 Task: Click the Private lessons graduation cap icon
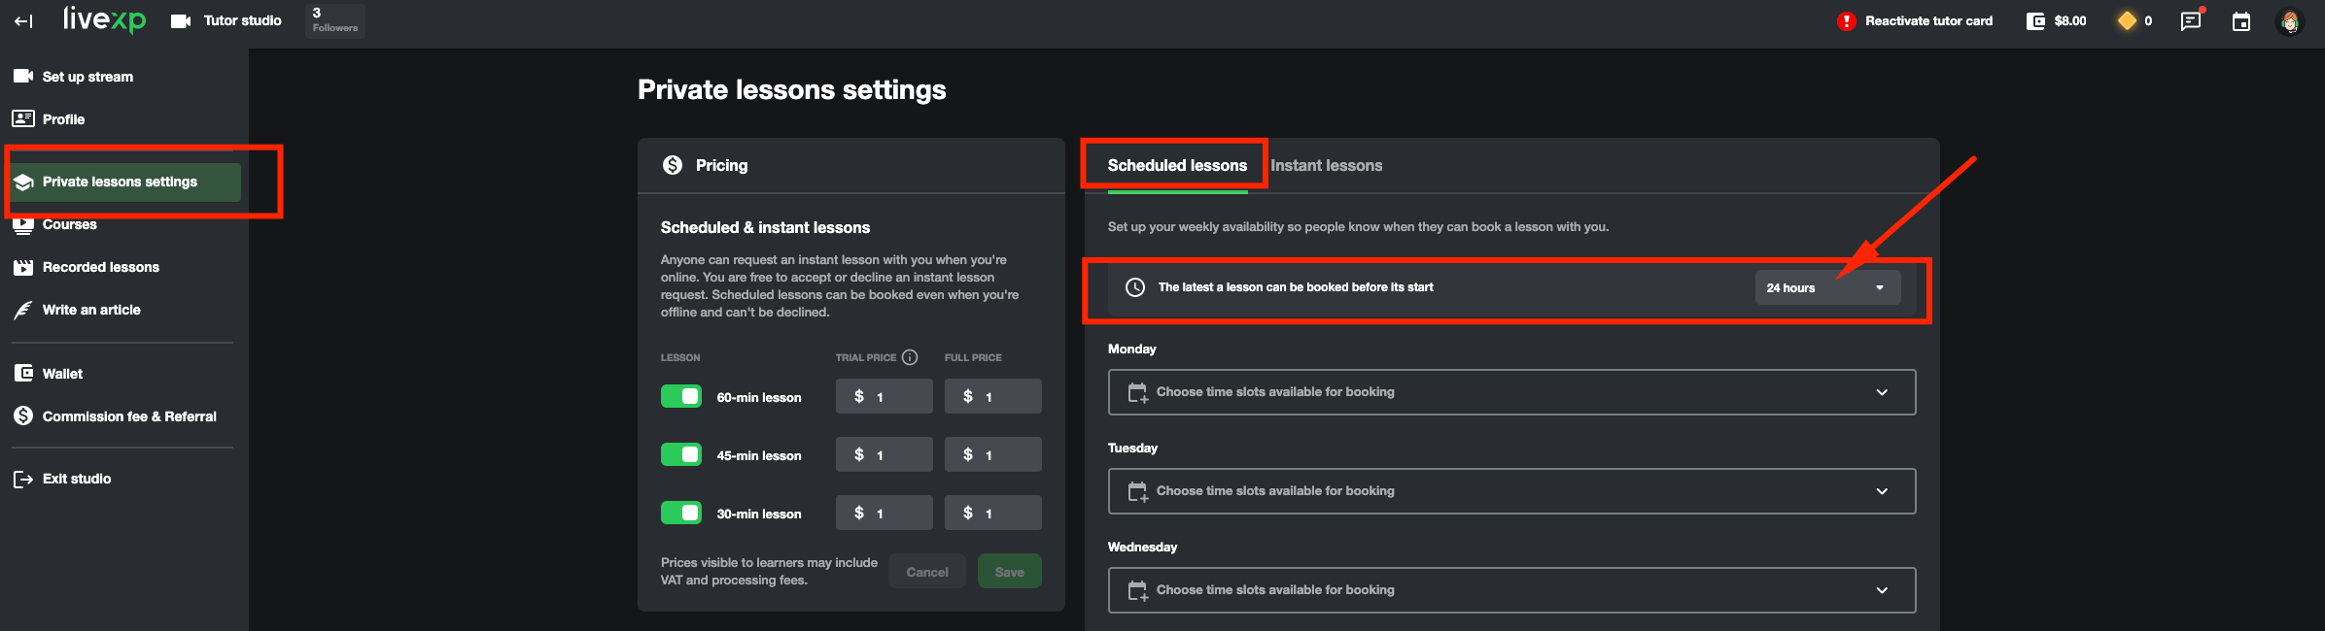[23, 182]
